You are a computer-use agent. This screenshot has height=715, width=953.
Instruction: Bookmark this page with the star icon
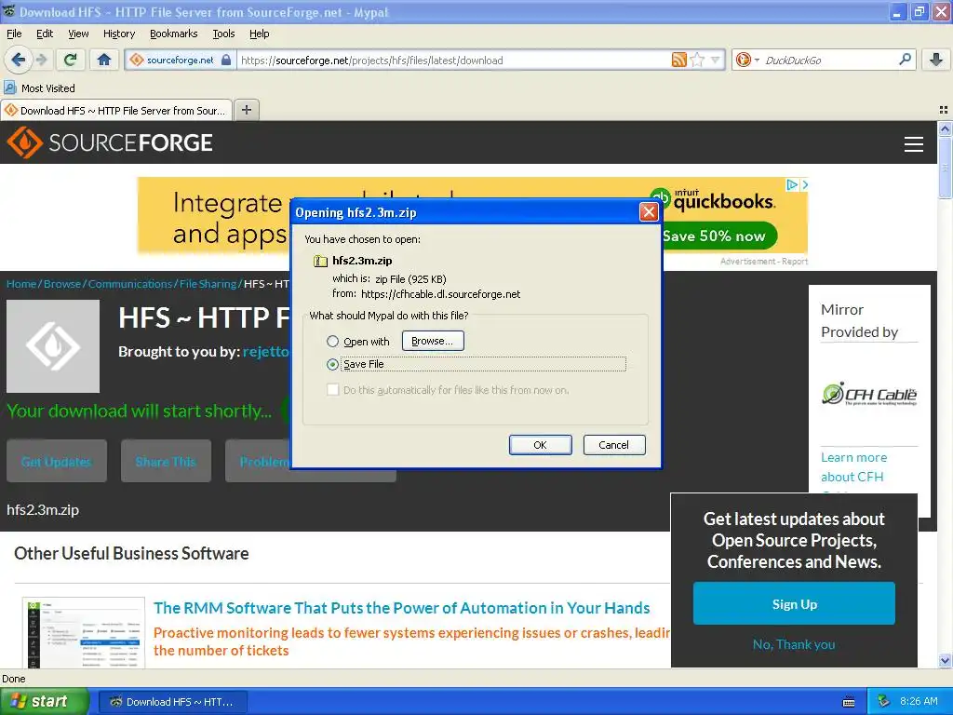coord(697,60)
